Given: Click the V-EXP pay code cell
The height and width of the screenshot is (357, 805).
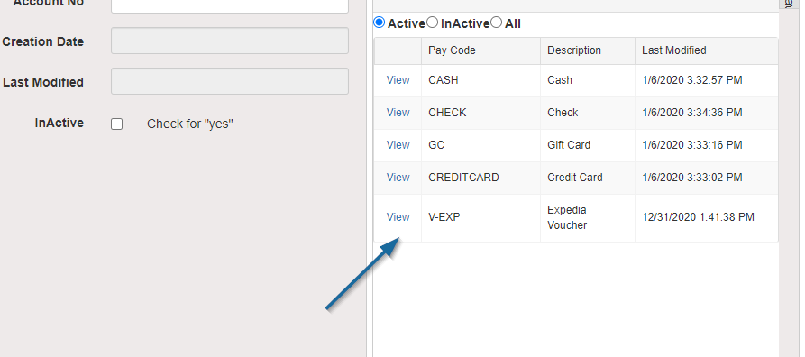Looking at the screenshot, I should tap(480, 217).
